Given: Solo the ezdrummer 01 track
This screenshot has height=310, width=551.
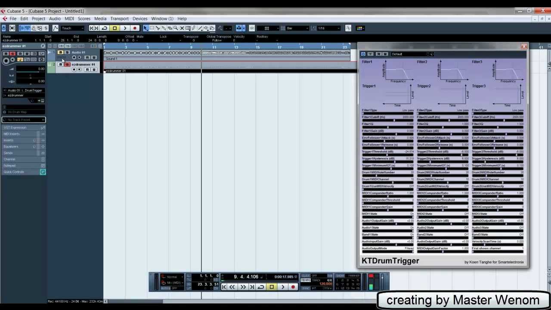Looking at the screenshot, I should (x=67, y=65).
